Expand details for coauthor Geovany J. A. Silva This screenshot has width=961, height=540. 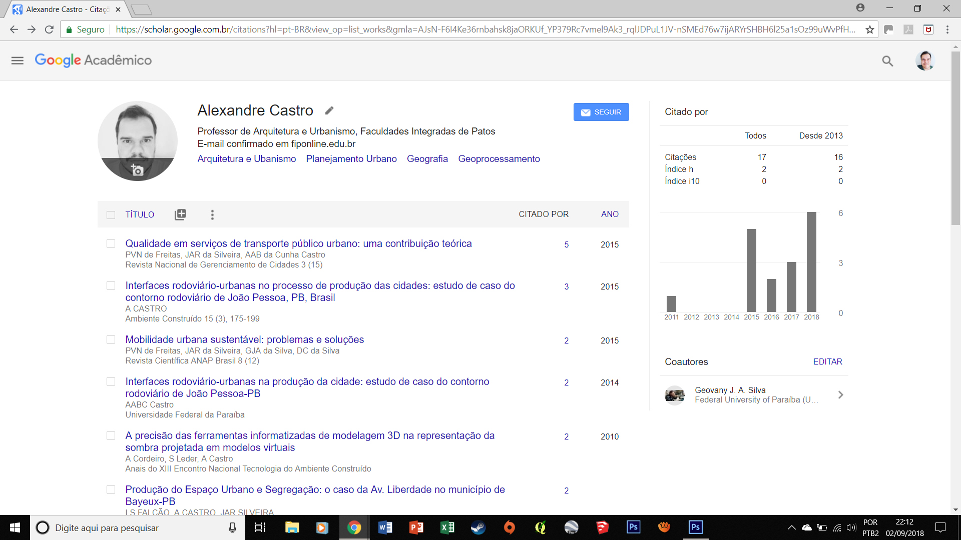tap(840, 394)
